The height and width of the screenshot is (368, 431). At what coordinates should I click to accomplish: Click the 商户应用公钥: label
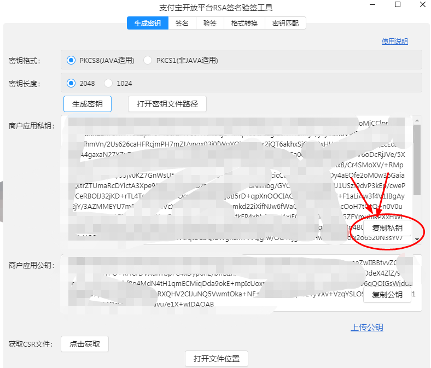tap(31, 265)
